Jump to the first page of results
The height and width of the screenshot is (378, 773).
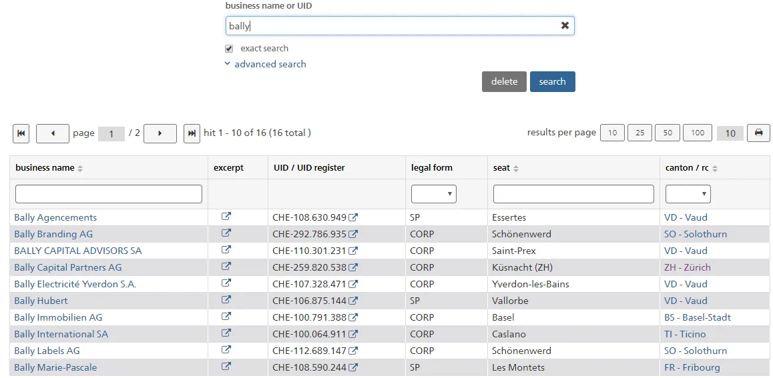21,133
